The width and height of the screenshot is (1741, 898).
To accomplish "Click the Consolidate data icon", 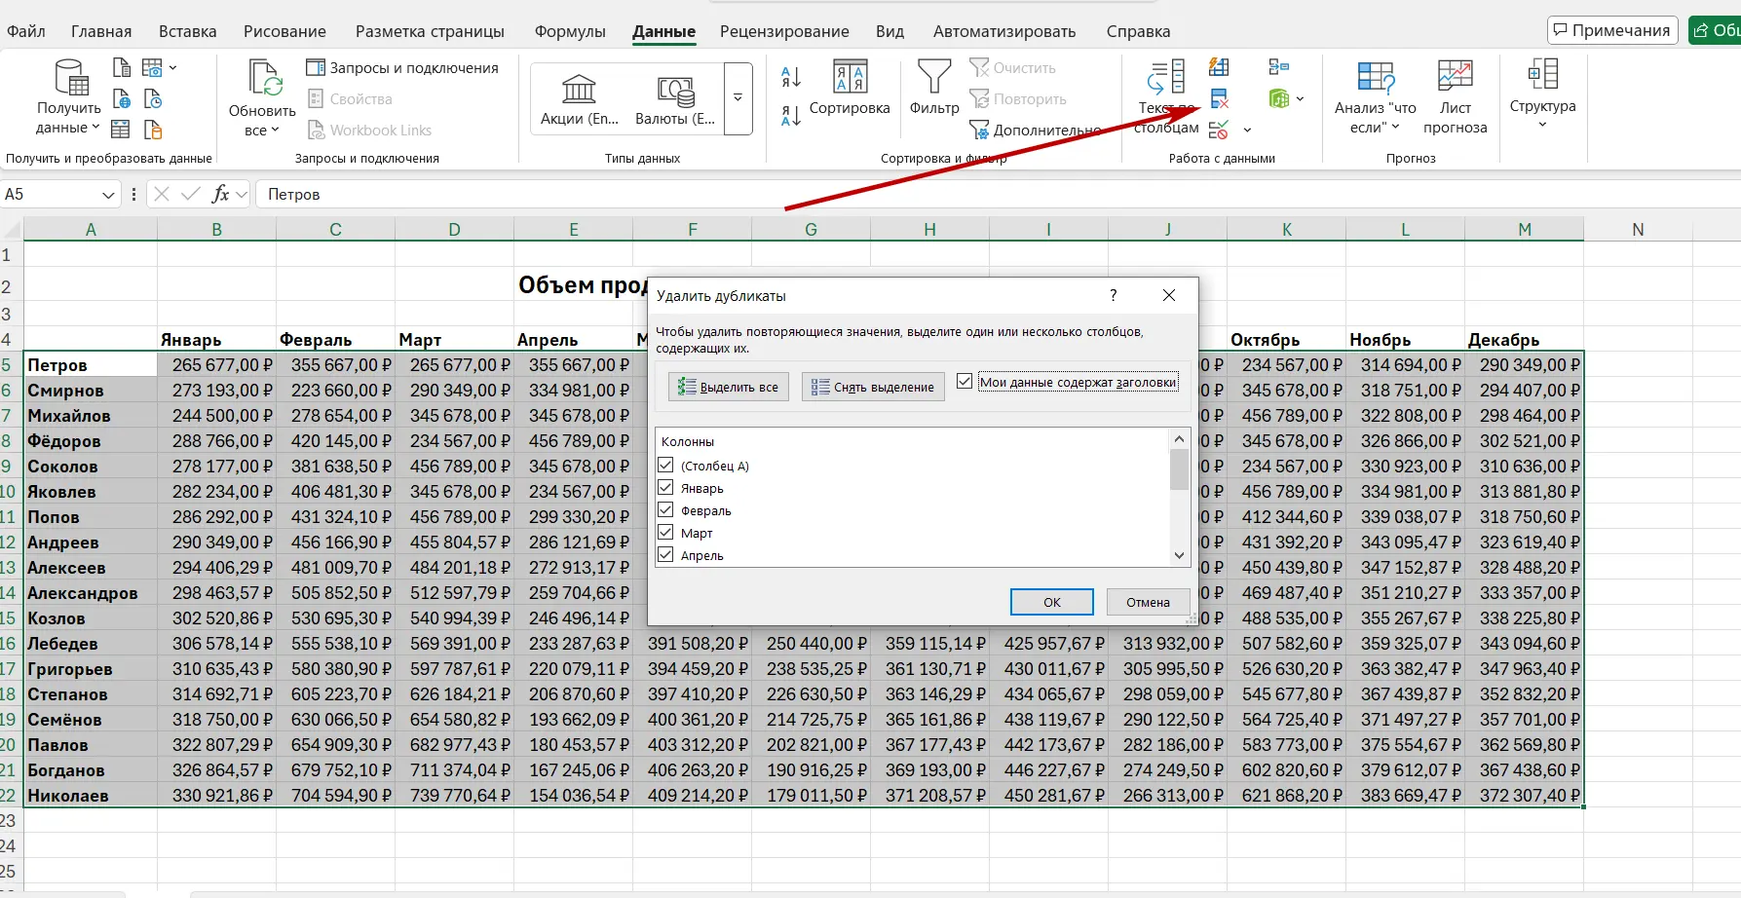I will point(1278,67).
